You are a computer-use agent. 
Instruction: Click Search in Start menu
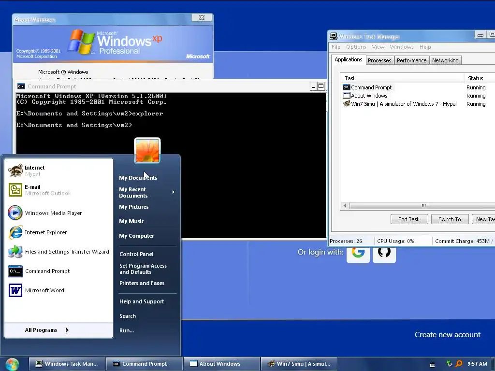pos(128,316)
